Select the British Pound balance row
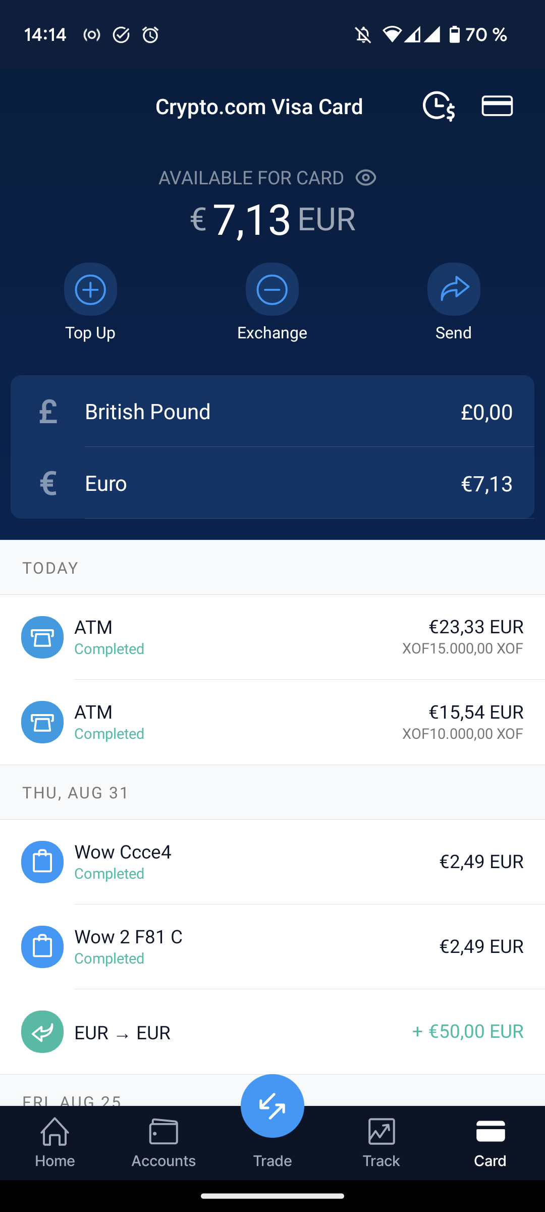 [x=272, y=412]
